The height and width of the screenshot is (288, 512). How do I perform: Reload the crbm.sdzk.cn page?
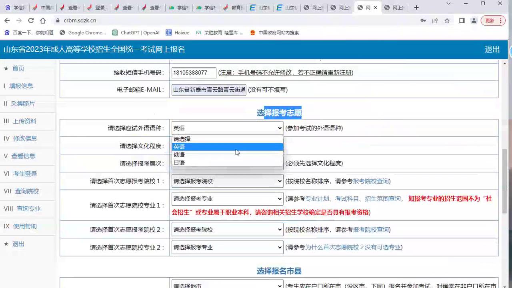pyautogui.click(x=31, y=20)
